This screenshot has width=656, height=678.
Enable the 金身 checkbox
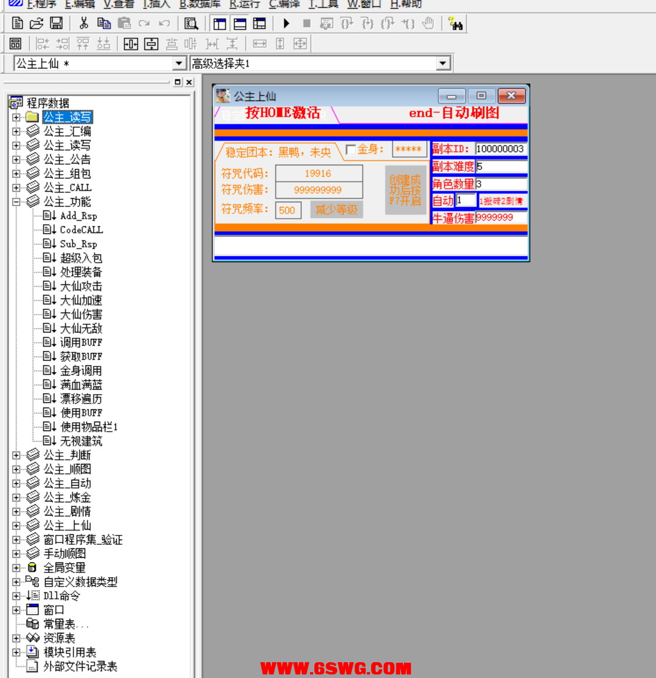click(x=351, y=150)
